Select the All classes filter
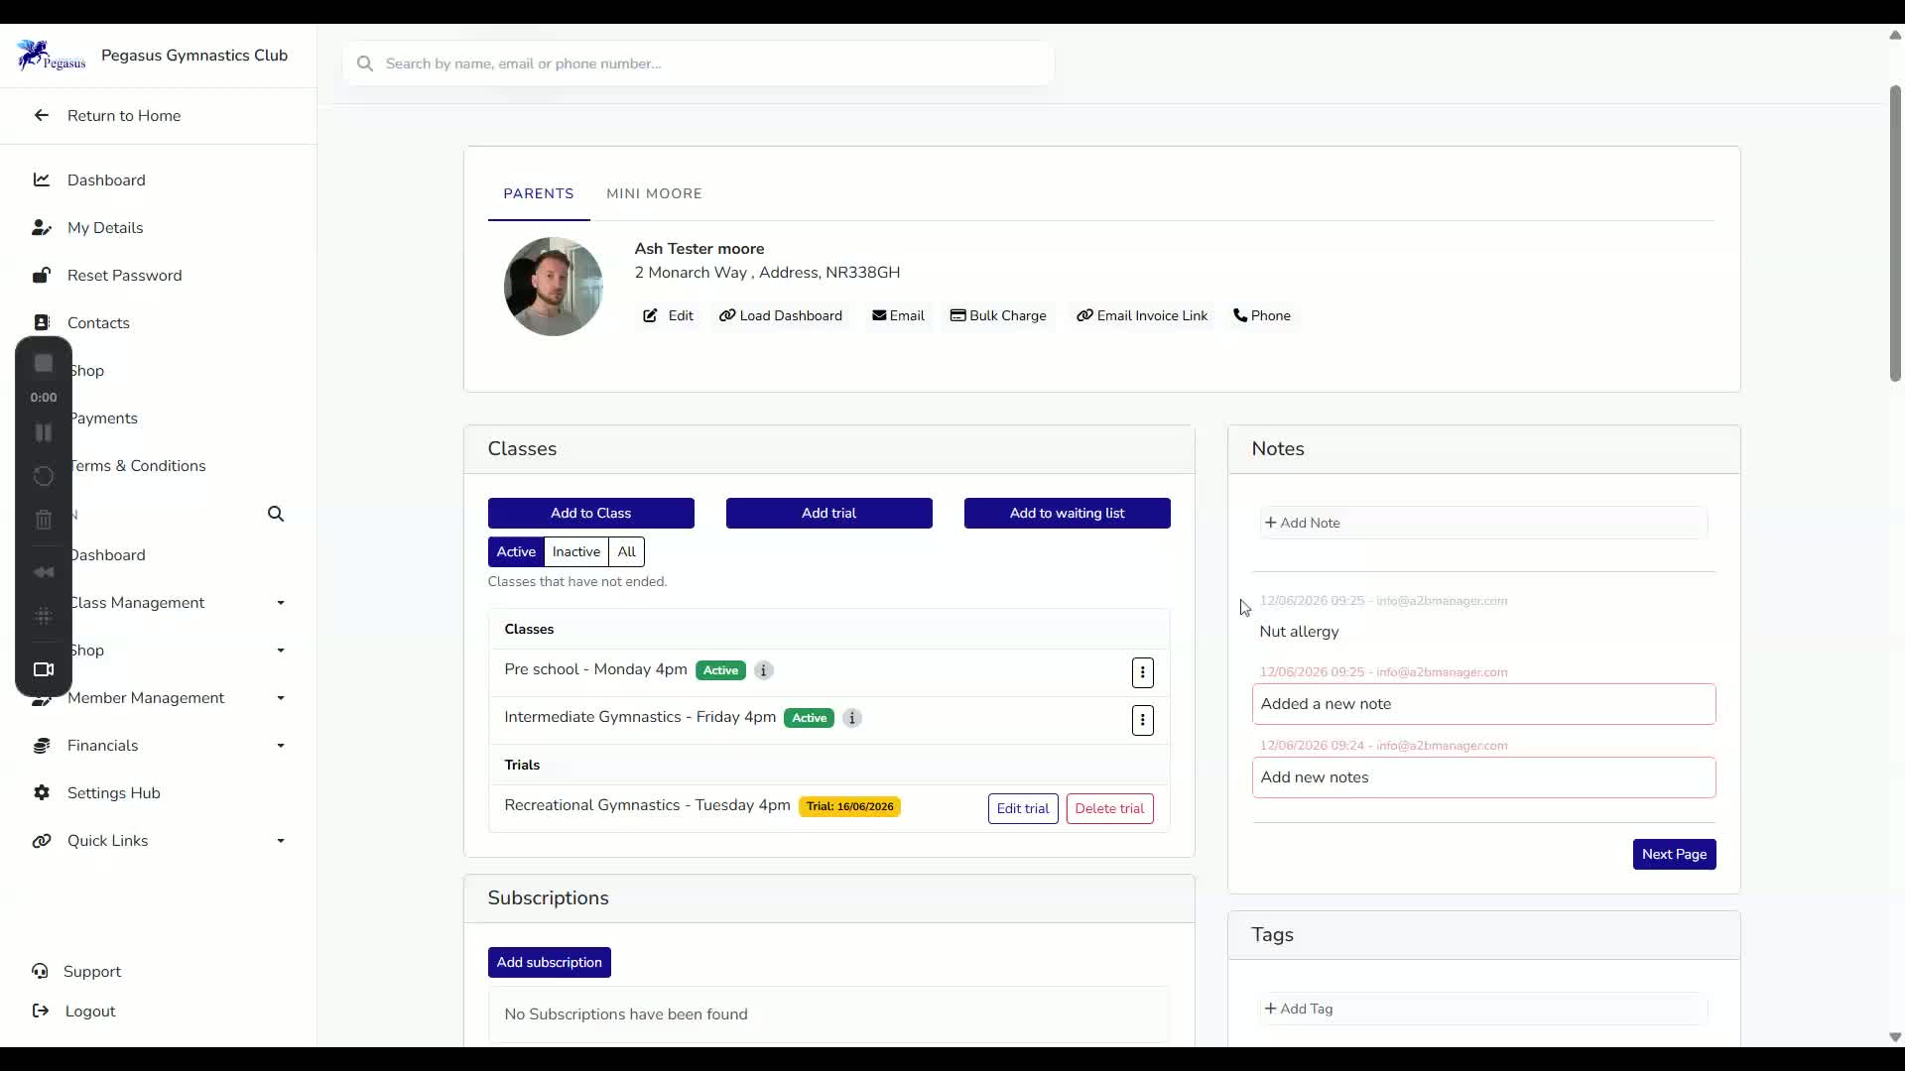The width and height of the screenshot is (1905, 1071). (627, 551)
